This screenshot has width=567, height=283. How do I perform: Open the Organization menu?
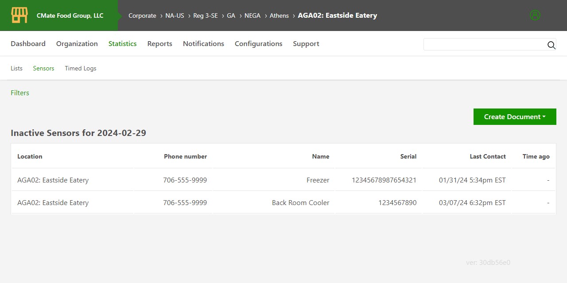click(77, 43)
